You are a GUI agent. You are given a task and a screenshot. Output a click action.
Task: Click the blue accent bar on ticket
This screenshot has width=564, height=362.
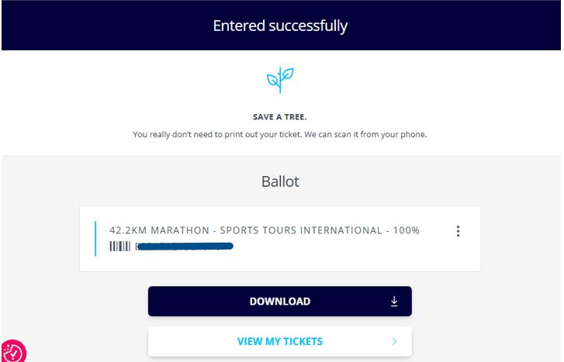(x=95, y=238)
